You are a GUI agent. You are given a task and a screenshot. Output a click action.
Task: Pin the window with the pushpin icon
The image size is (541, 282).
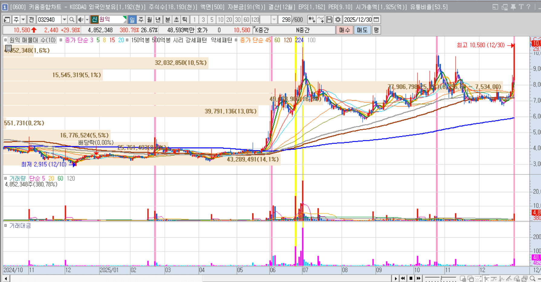[513, 7]
